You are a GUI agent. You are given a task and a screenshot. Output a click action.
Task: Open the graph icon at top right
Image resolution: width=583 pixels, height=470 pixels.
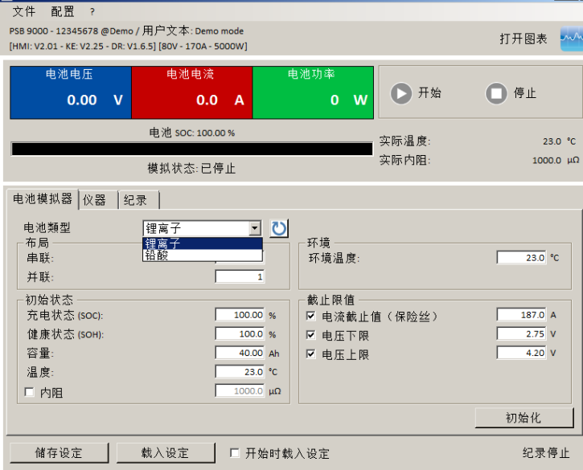click(570, 39)
